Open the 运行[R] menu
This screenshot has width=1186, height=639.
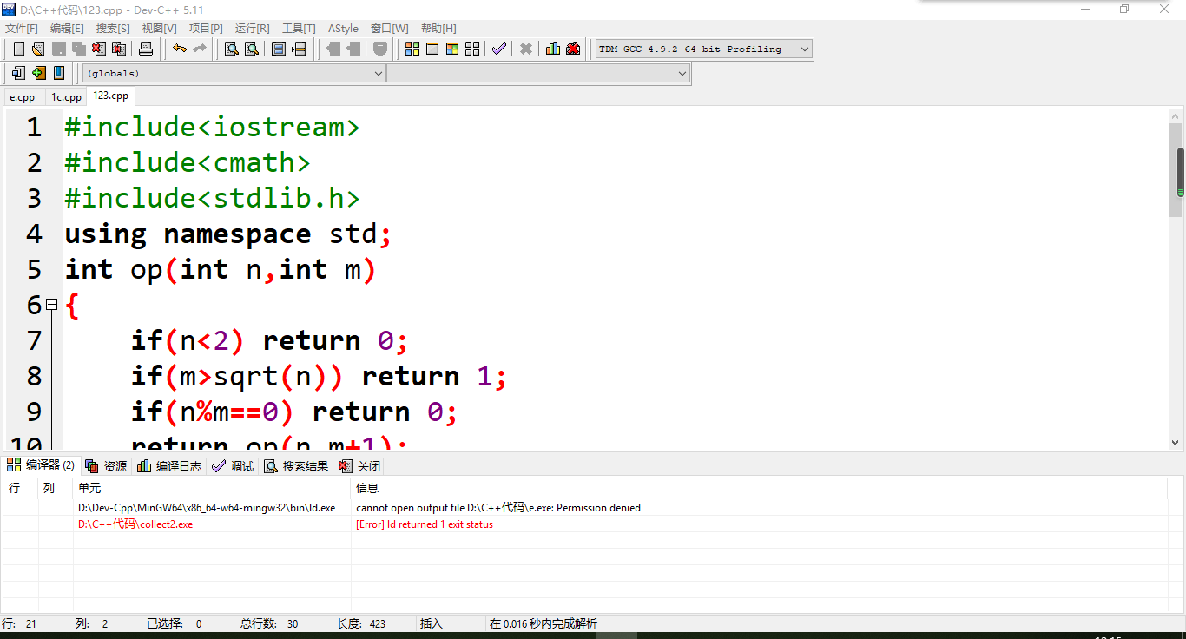click(251, 28)
